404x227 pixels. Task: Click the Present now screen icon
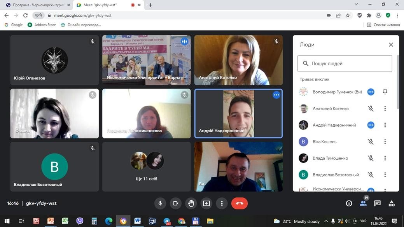tap(206, 203)
